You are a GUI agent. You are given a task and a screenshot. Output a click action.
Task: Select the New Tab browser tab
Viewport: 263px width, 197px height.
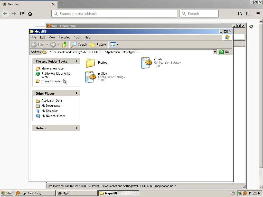tap(29, 4)
